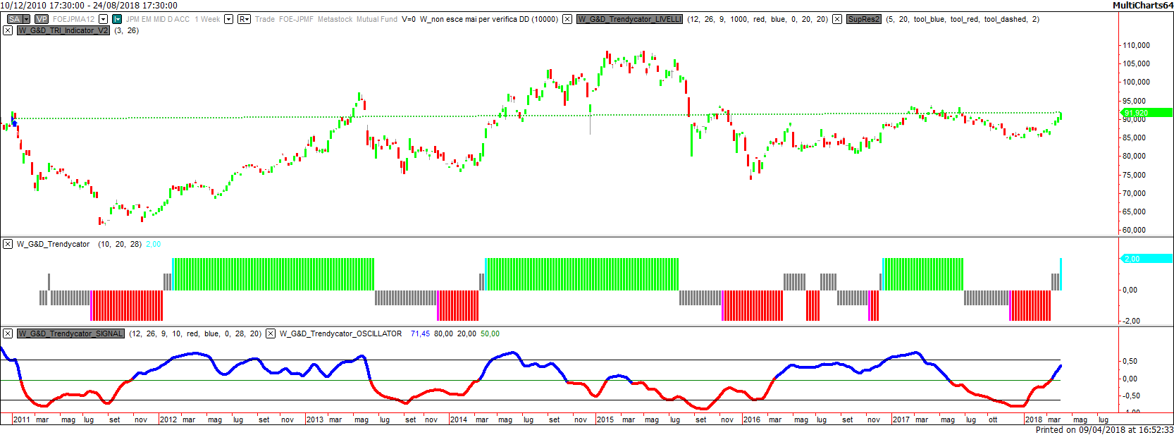This screenshot has height=435, width=1174.
Task: Open the 1 Week resolution dropdown
Action: click(x=228, y=19)
